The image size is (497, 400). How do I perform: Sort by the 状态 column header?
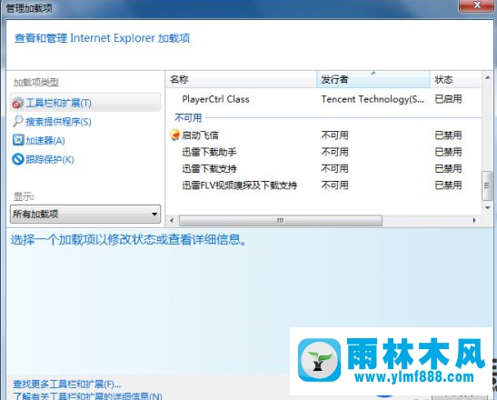[455, 79]
